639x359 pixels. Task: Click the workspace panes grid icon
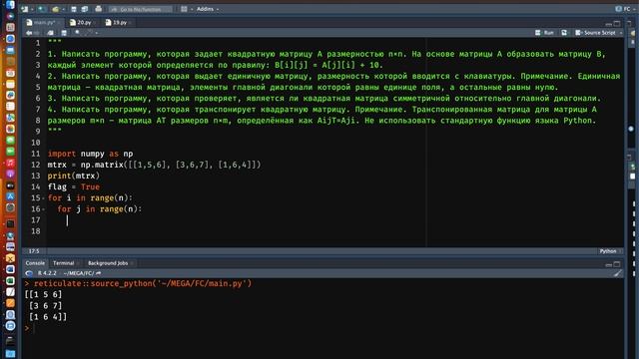click(x=184, y=9)
